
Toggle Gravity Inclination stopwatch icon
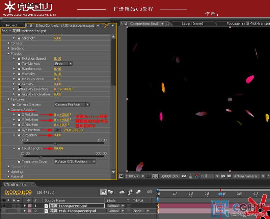point(19,95)
